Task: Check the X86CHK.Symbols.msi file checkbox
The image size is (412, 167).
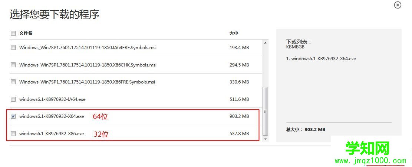Action: click(x=13, y=65)
